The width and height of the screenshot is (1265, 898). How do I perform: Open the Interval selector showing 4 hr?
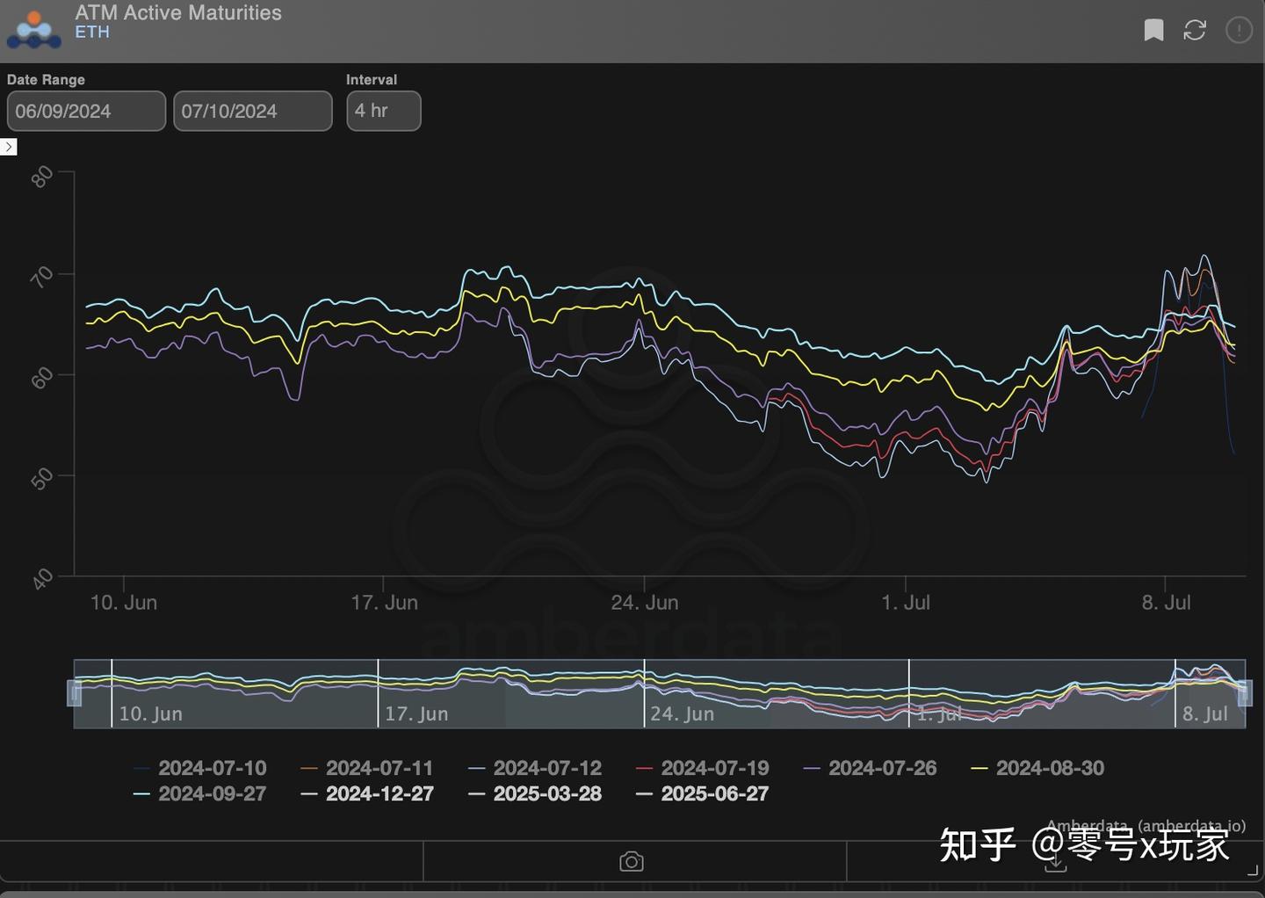click(383, 111)
